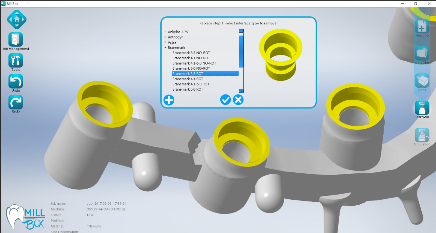Confirm selection with the checkmark button

(x=225, y=100)
